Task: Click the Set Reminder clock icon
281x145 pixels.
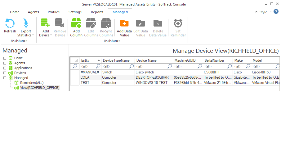Action: click(x=178, y=23)
